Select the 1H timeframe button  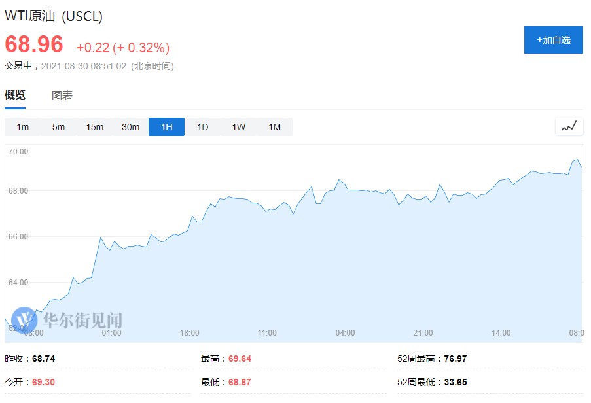pos(166,127)
